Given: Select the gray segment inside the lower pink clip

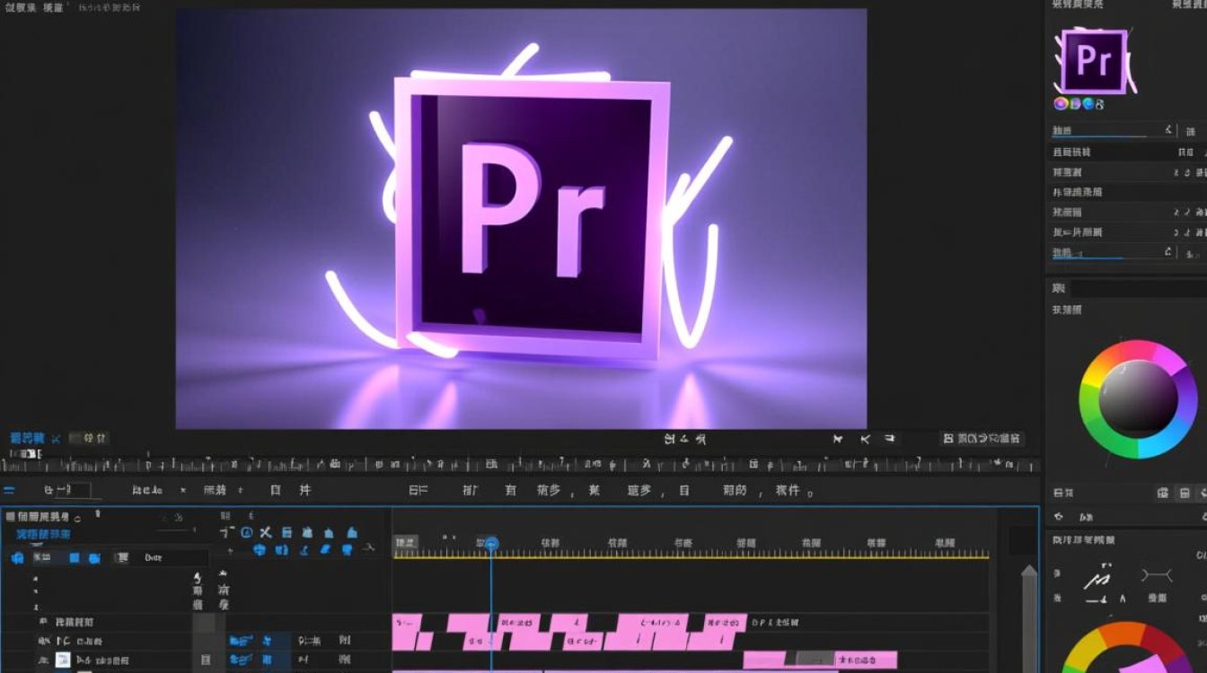Looking at the screenshot, I should [x=815, y=659].
